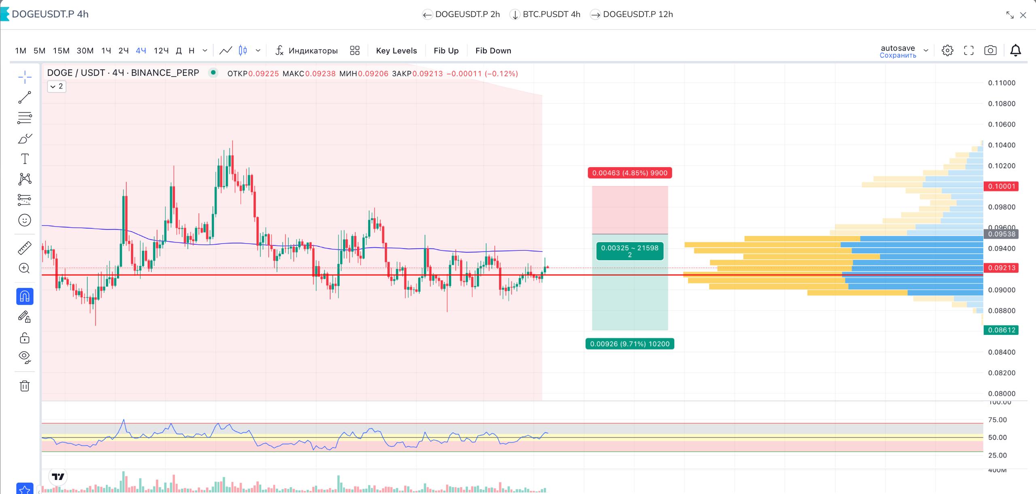1036x494 pixels.
Task: Select the brush drawing tool
Action: pos(25,139)
